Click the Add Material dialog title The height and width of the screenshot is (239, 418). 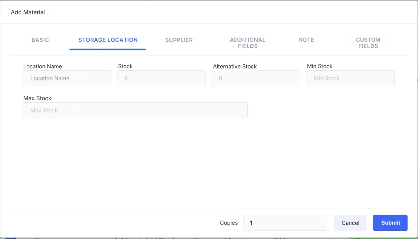click(28, 12)
